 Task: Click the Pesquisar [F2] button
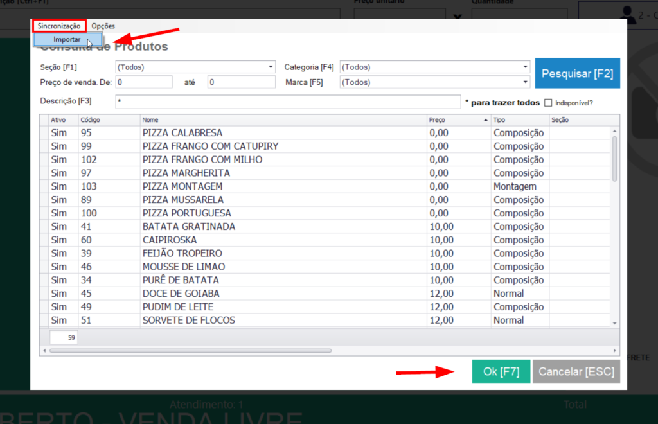[x=578, y=74]
